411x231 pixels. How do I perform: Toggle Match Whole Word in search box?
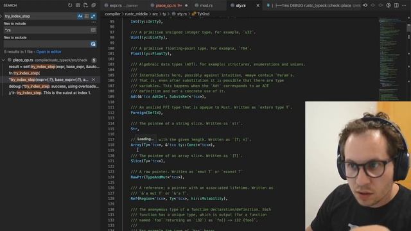(87, 16)
